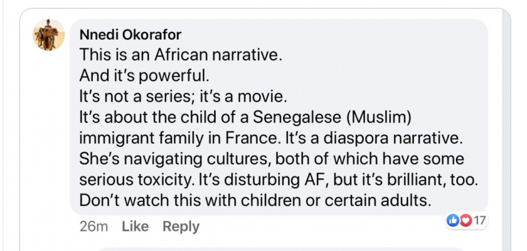Like the comment by Nnedi Okorafor
Screen dimensions: 527x251
135,227
